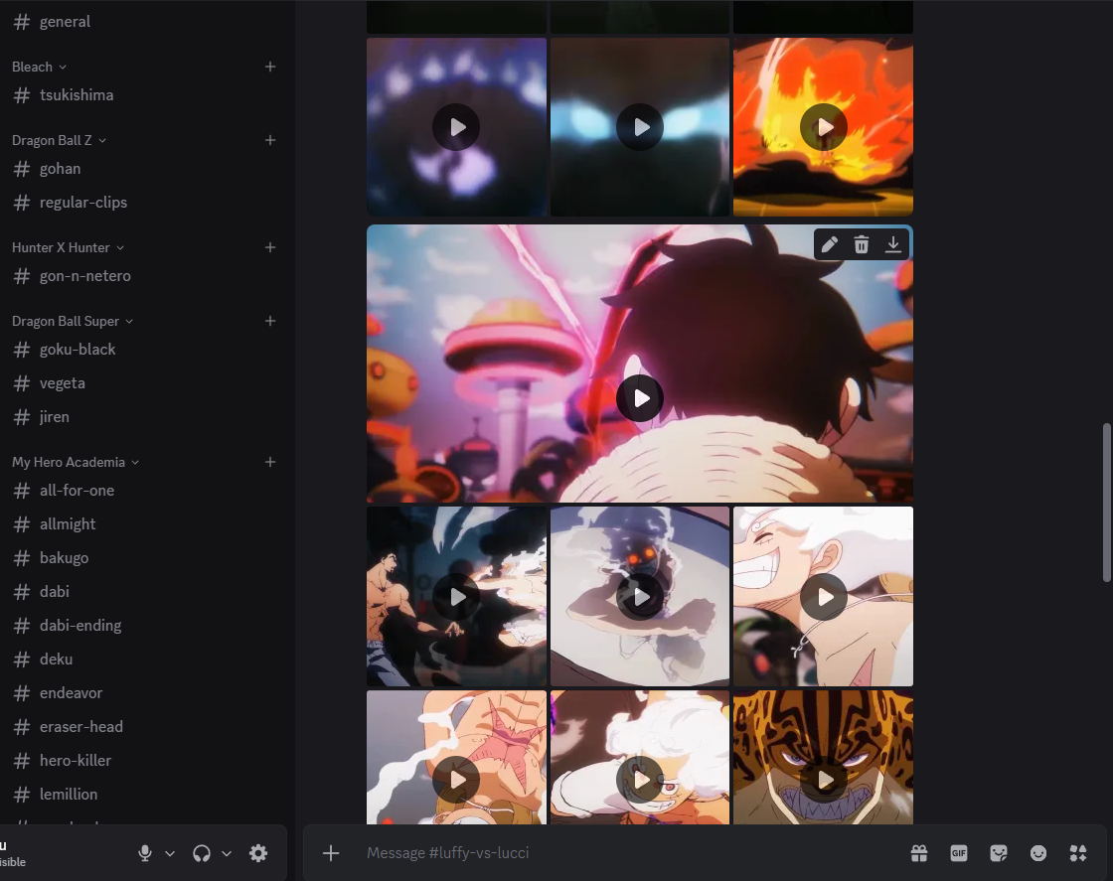The height and width of the screenshot is (881, 1113).
Task: Open the GIF picker
Action: click(959, 853)
